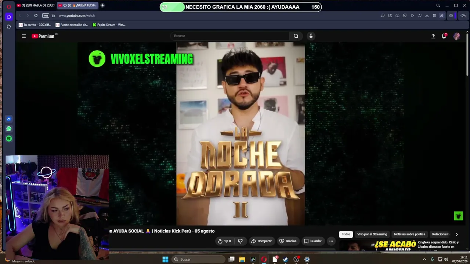Open Steam from the taskbar
470x264 pixels.
tap(285, 259)
